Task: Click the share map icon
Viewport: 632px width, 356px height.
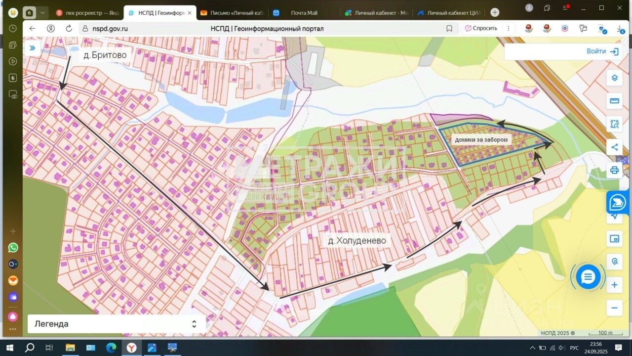Action: [x=614, y=147]
